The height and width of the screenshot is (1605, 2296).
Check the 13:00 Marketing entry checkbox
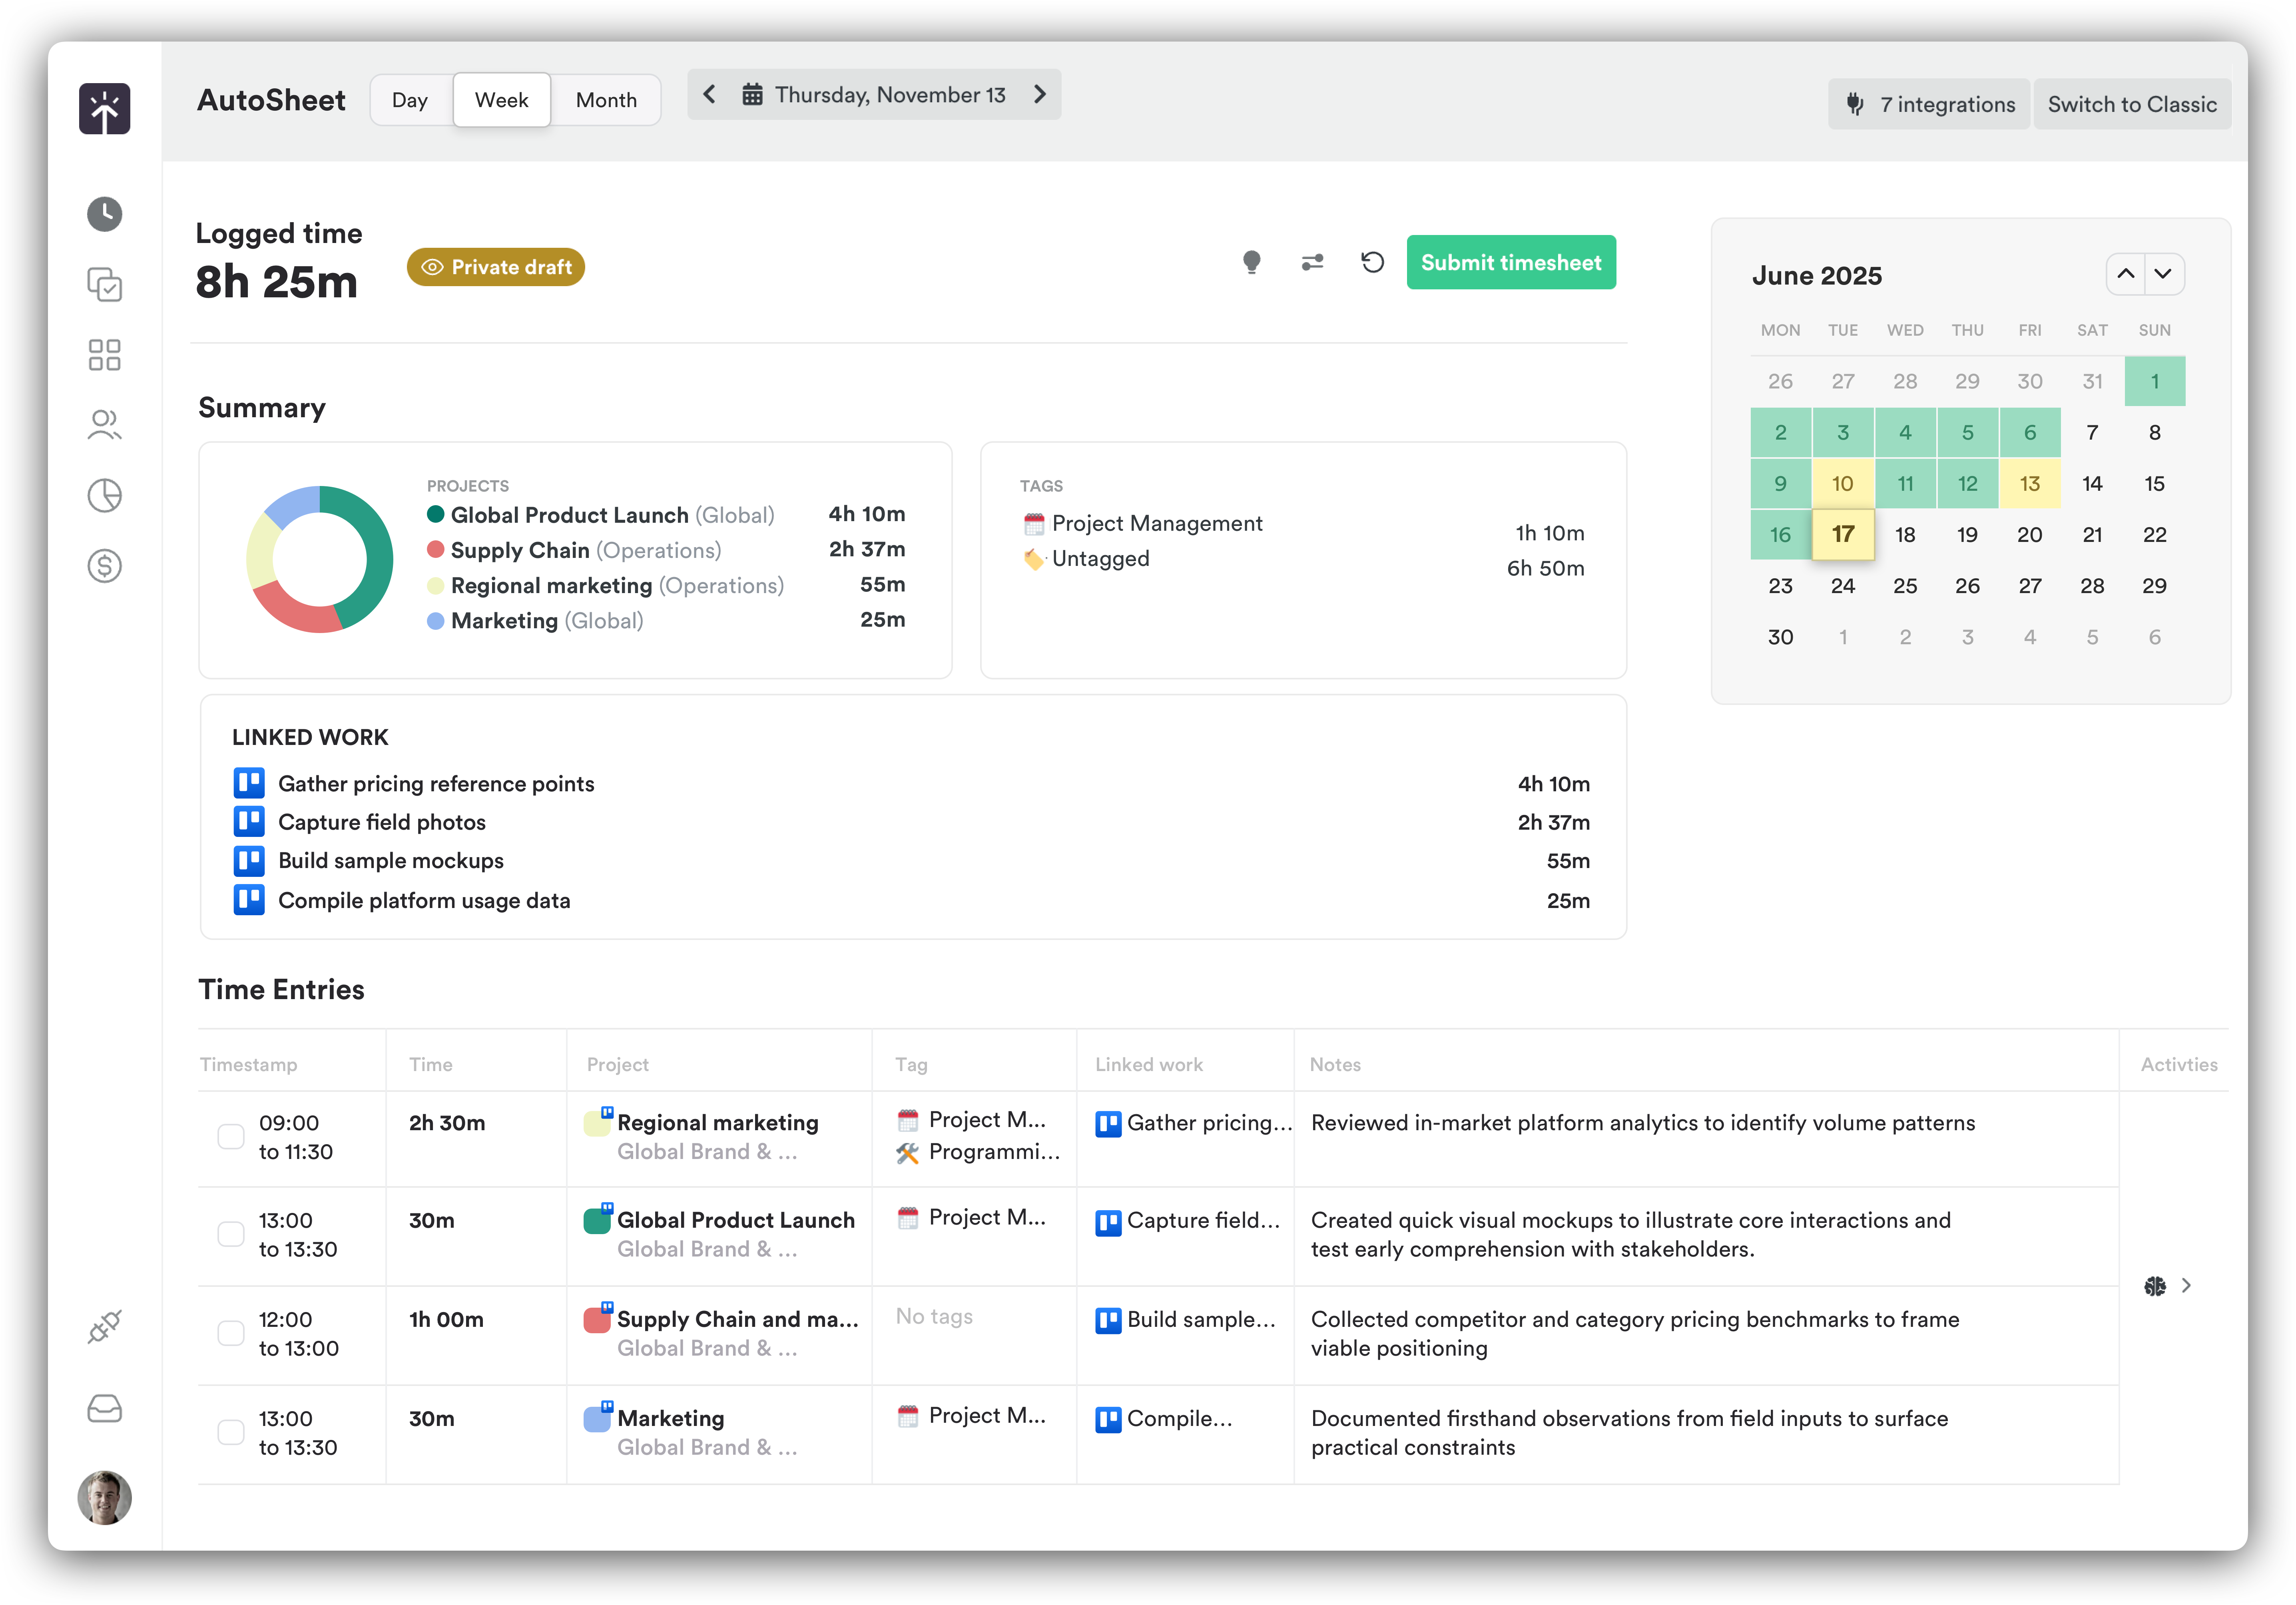(x=231, y=1432)
